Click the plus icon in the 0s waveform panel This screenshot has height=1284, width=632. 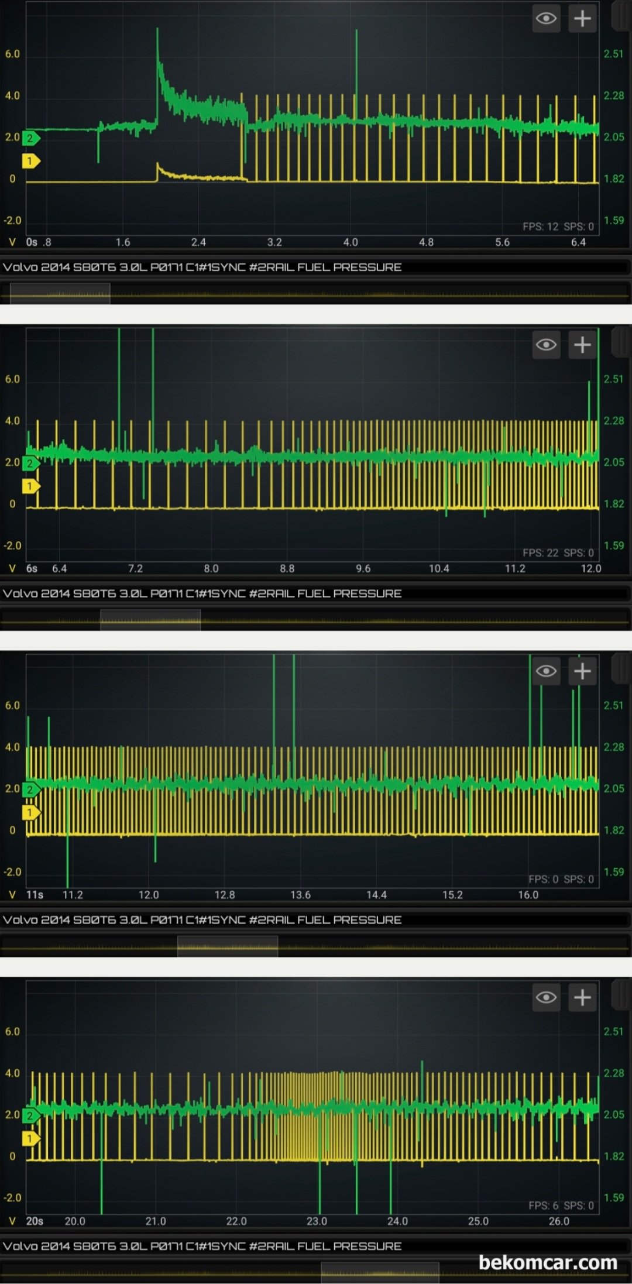pyautogui.click(x=582, y=19)
